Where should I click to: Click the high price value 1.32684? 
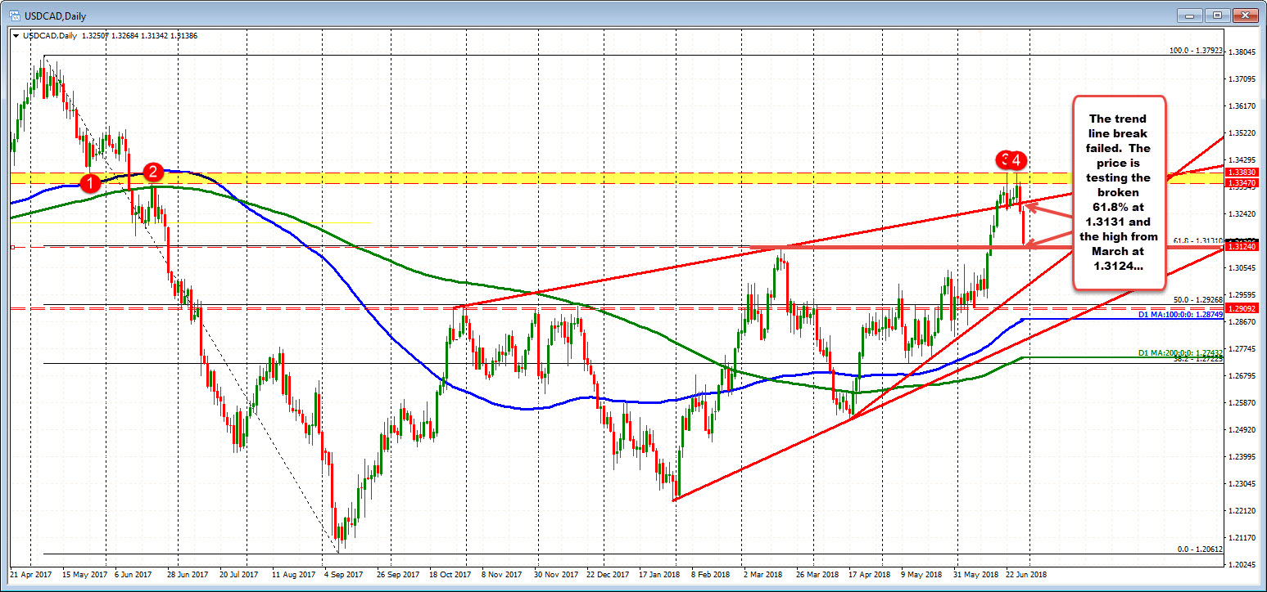click(124, 36)
